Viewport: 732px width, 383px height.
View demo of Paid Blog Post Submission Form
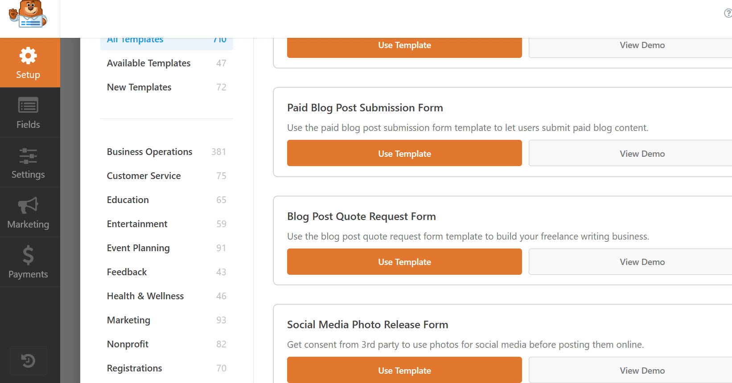[x=642, y=153]
